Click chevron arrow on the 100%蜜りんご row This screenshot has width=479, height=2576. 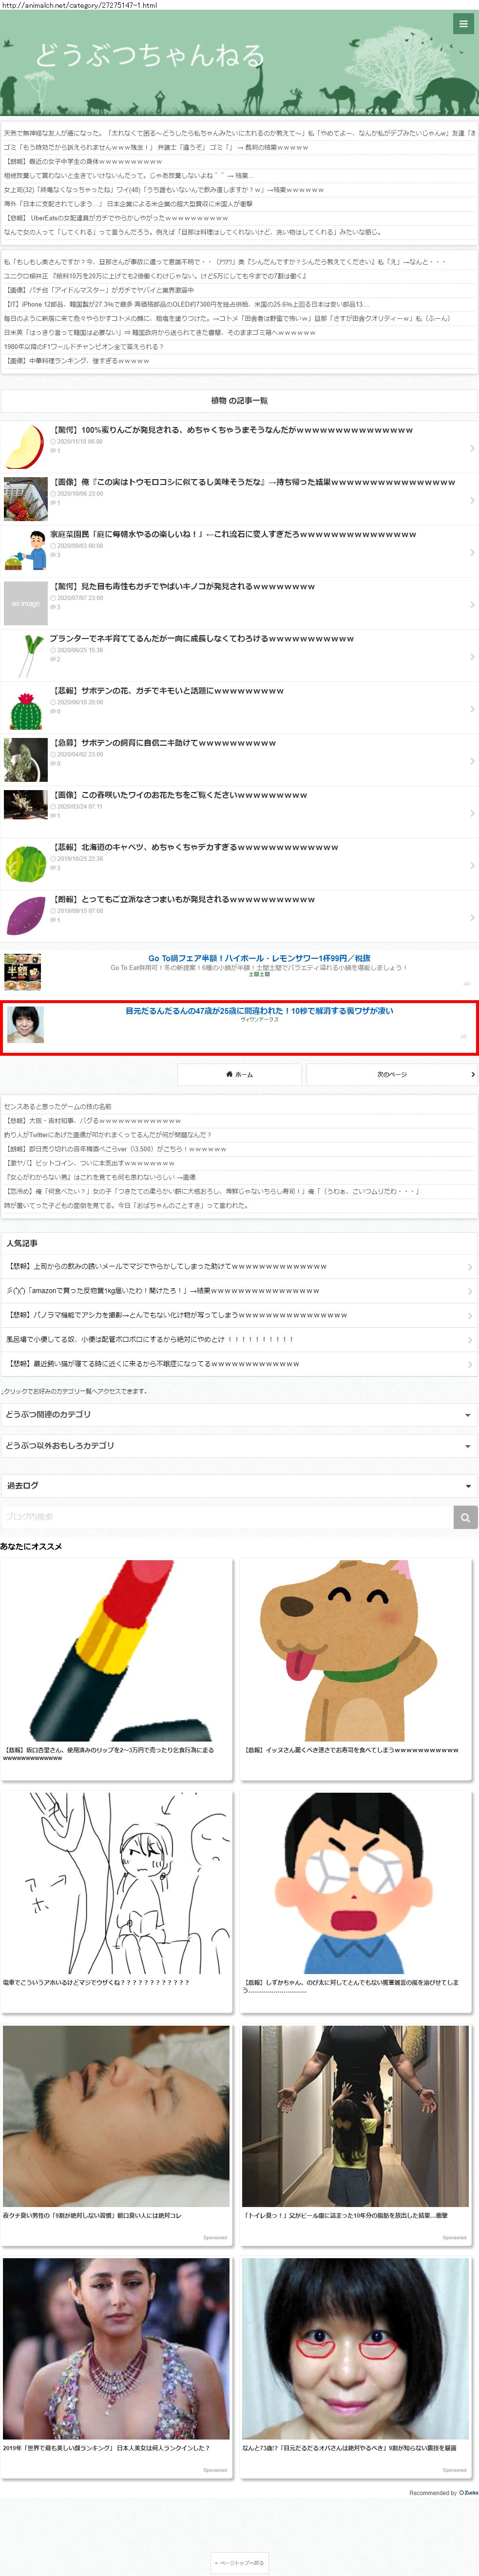472,448
